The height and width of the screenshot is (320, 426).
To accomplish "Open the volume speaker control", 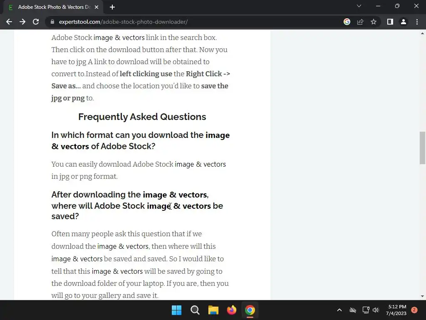I will click(x=376, y=310).
